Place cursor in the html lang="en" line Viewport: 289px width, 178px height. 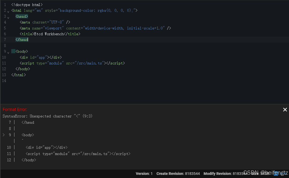pyautogui.click(x=74, y=10)
